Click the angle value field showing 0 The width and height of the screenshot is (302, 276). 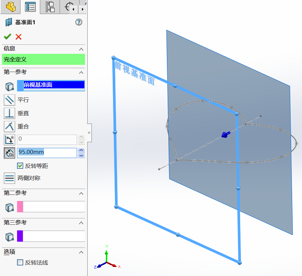click(x=47, y=140)
